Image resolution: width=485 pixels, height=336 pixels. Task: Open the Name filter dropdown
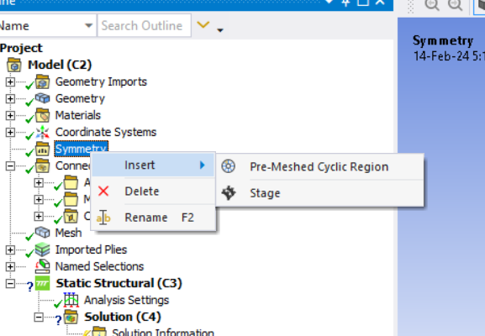(x=88, y=26)
